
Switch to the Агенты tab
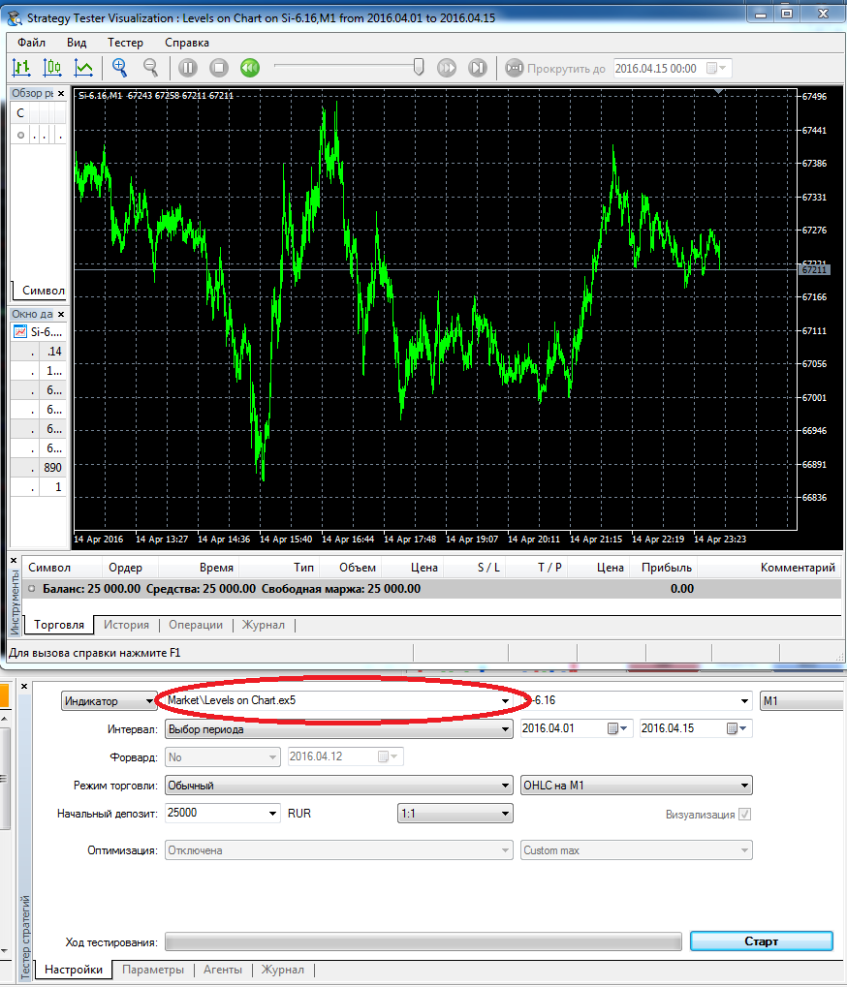222,970
